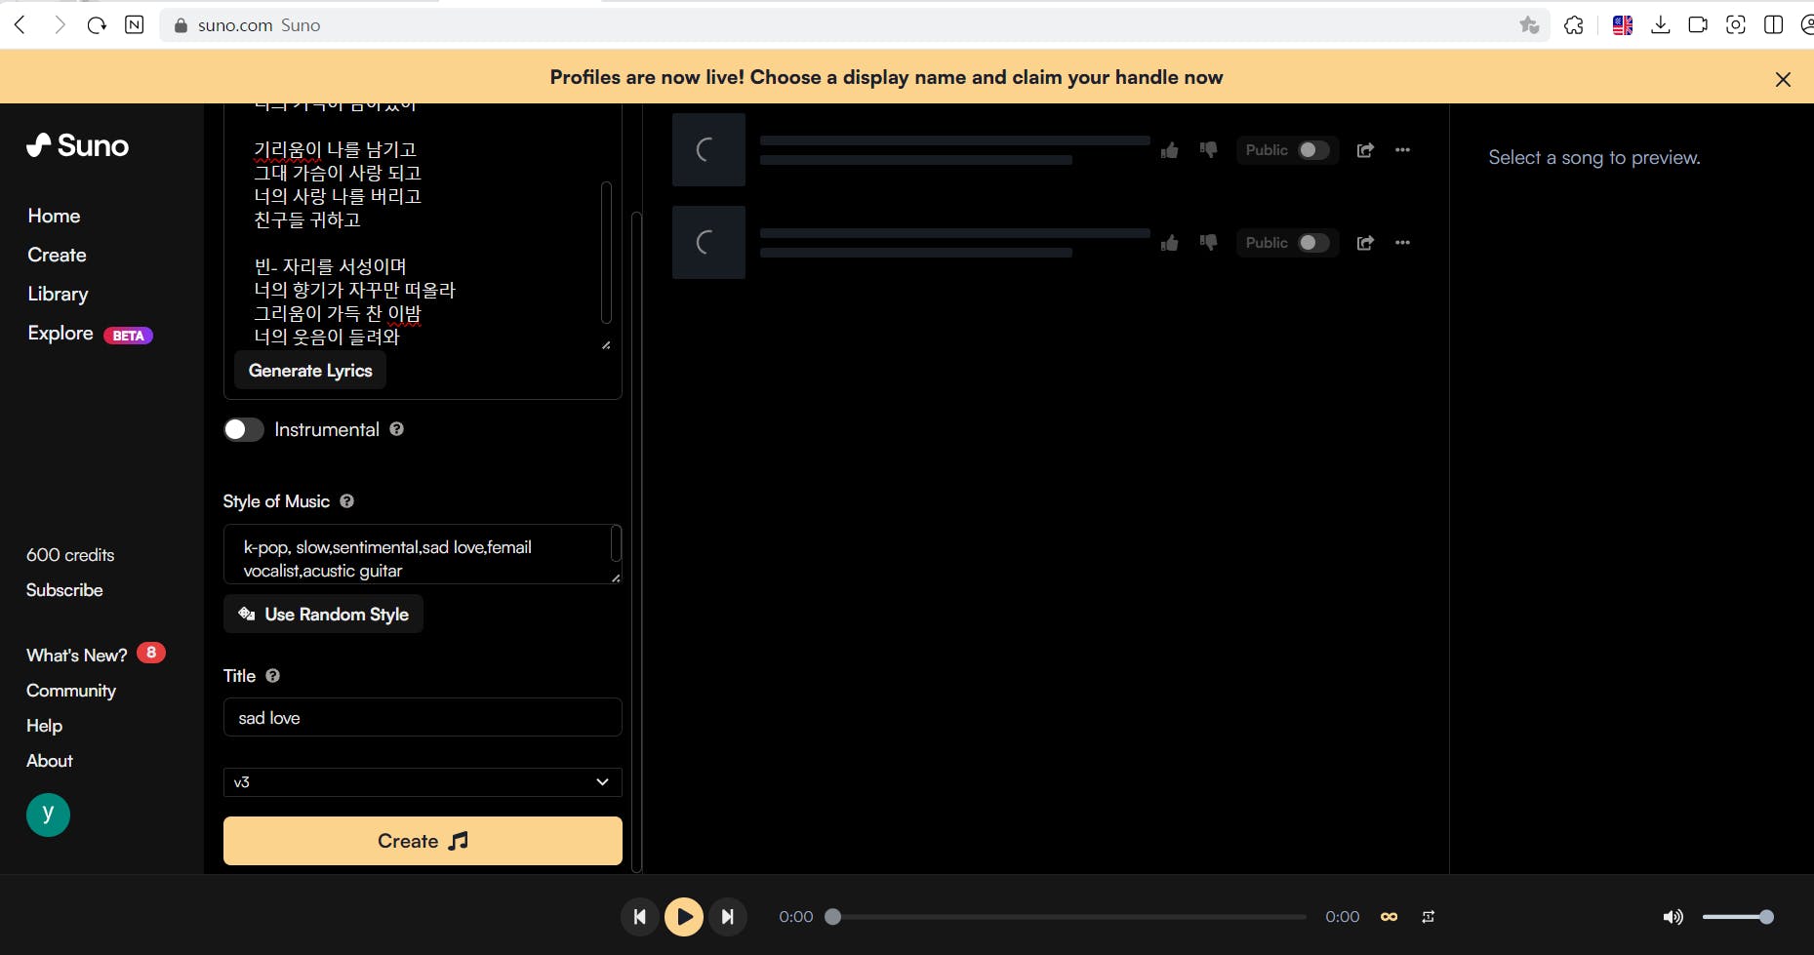The height and width of the screenshot is (955, 1814).
Task: Click the Help link in sidebar
Action: pos(44,726)
